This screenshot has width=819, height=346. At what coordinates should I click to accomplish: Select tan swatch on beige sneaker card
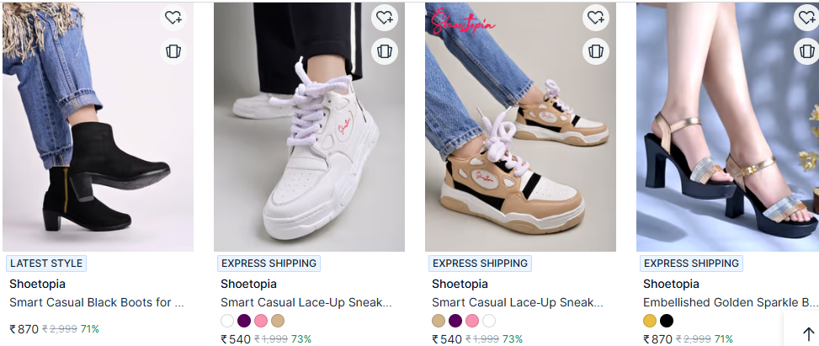tap(439, 321)
